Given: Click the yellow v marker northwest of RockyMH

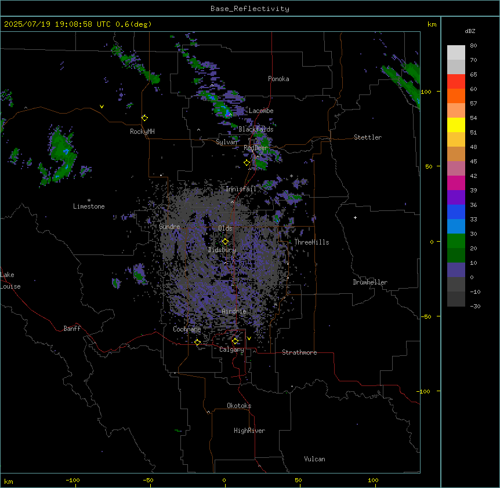Looking at the screenshot, I should click(102, 107).
